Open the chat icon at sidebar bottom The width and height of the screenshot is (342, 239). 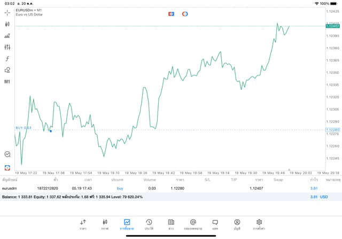click(x=7, y=154)
